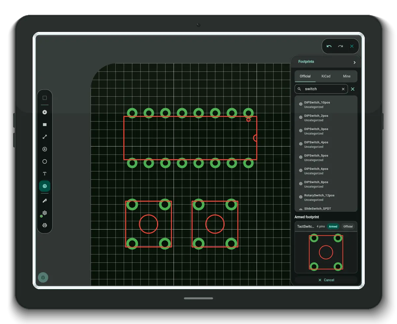397x324 pixels.
Task: Collapse the Footprints panel with chevron
Action: [354, 63]
